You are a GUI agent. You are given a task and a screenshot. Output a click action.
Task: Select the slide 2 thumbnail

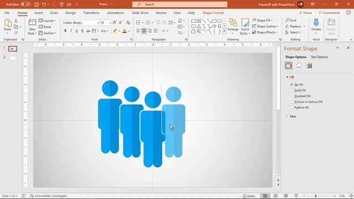click(13, 57)
